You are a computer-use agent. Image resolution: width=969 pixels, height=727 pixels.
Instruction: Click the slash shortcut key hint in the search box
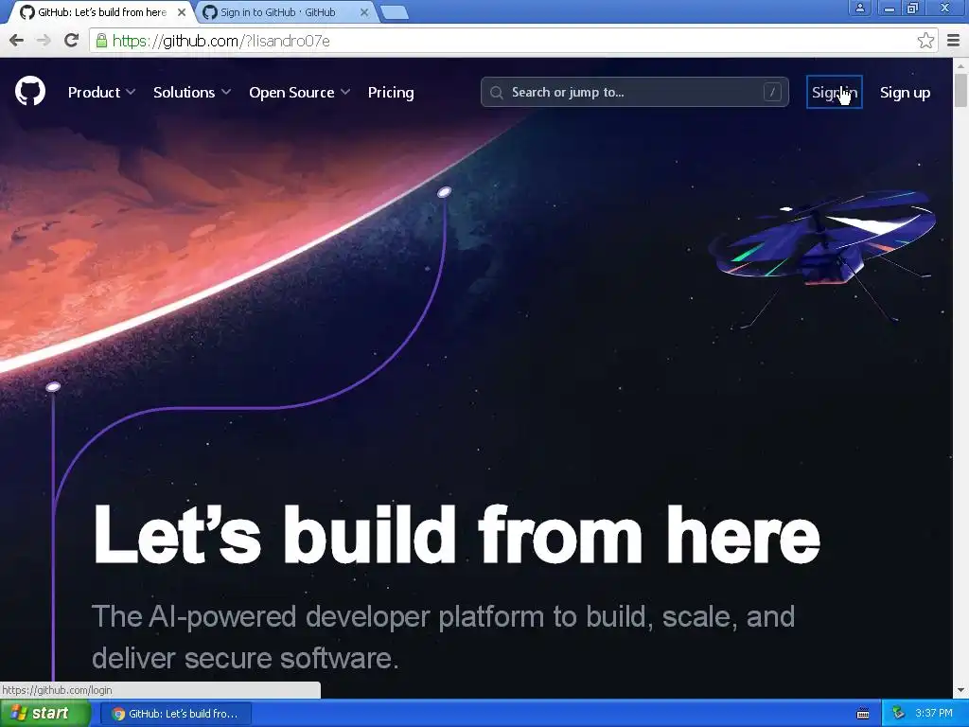pyautogui.click(x=772, y=92)
